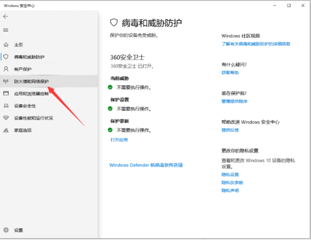The width and height of the screenshot is (311, 240).
Task: Open the 管理提供程序 link
Action: click(234, 101)
